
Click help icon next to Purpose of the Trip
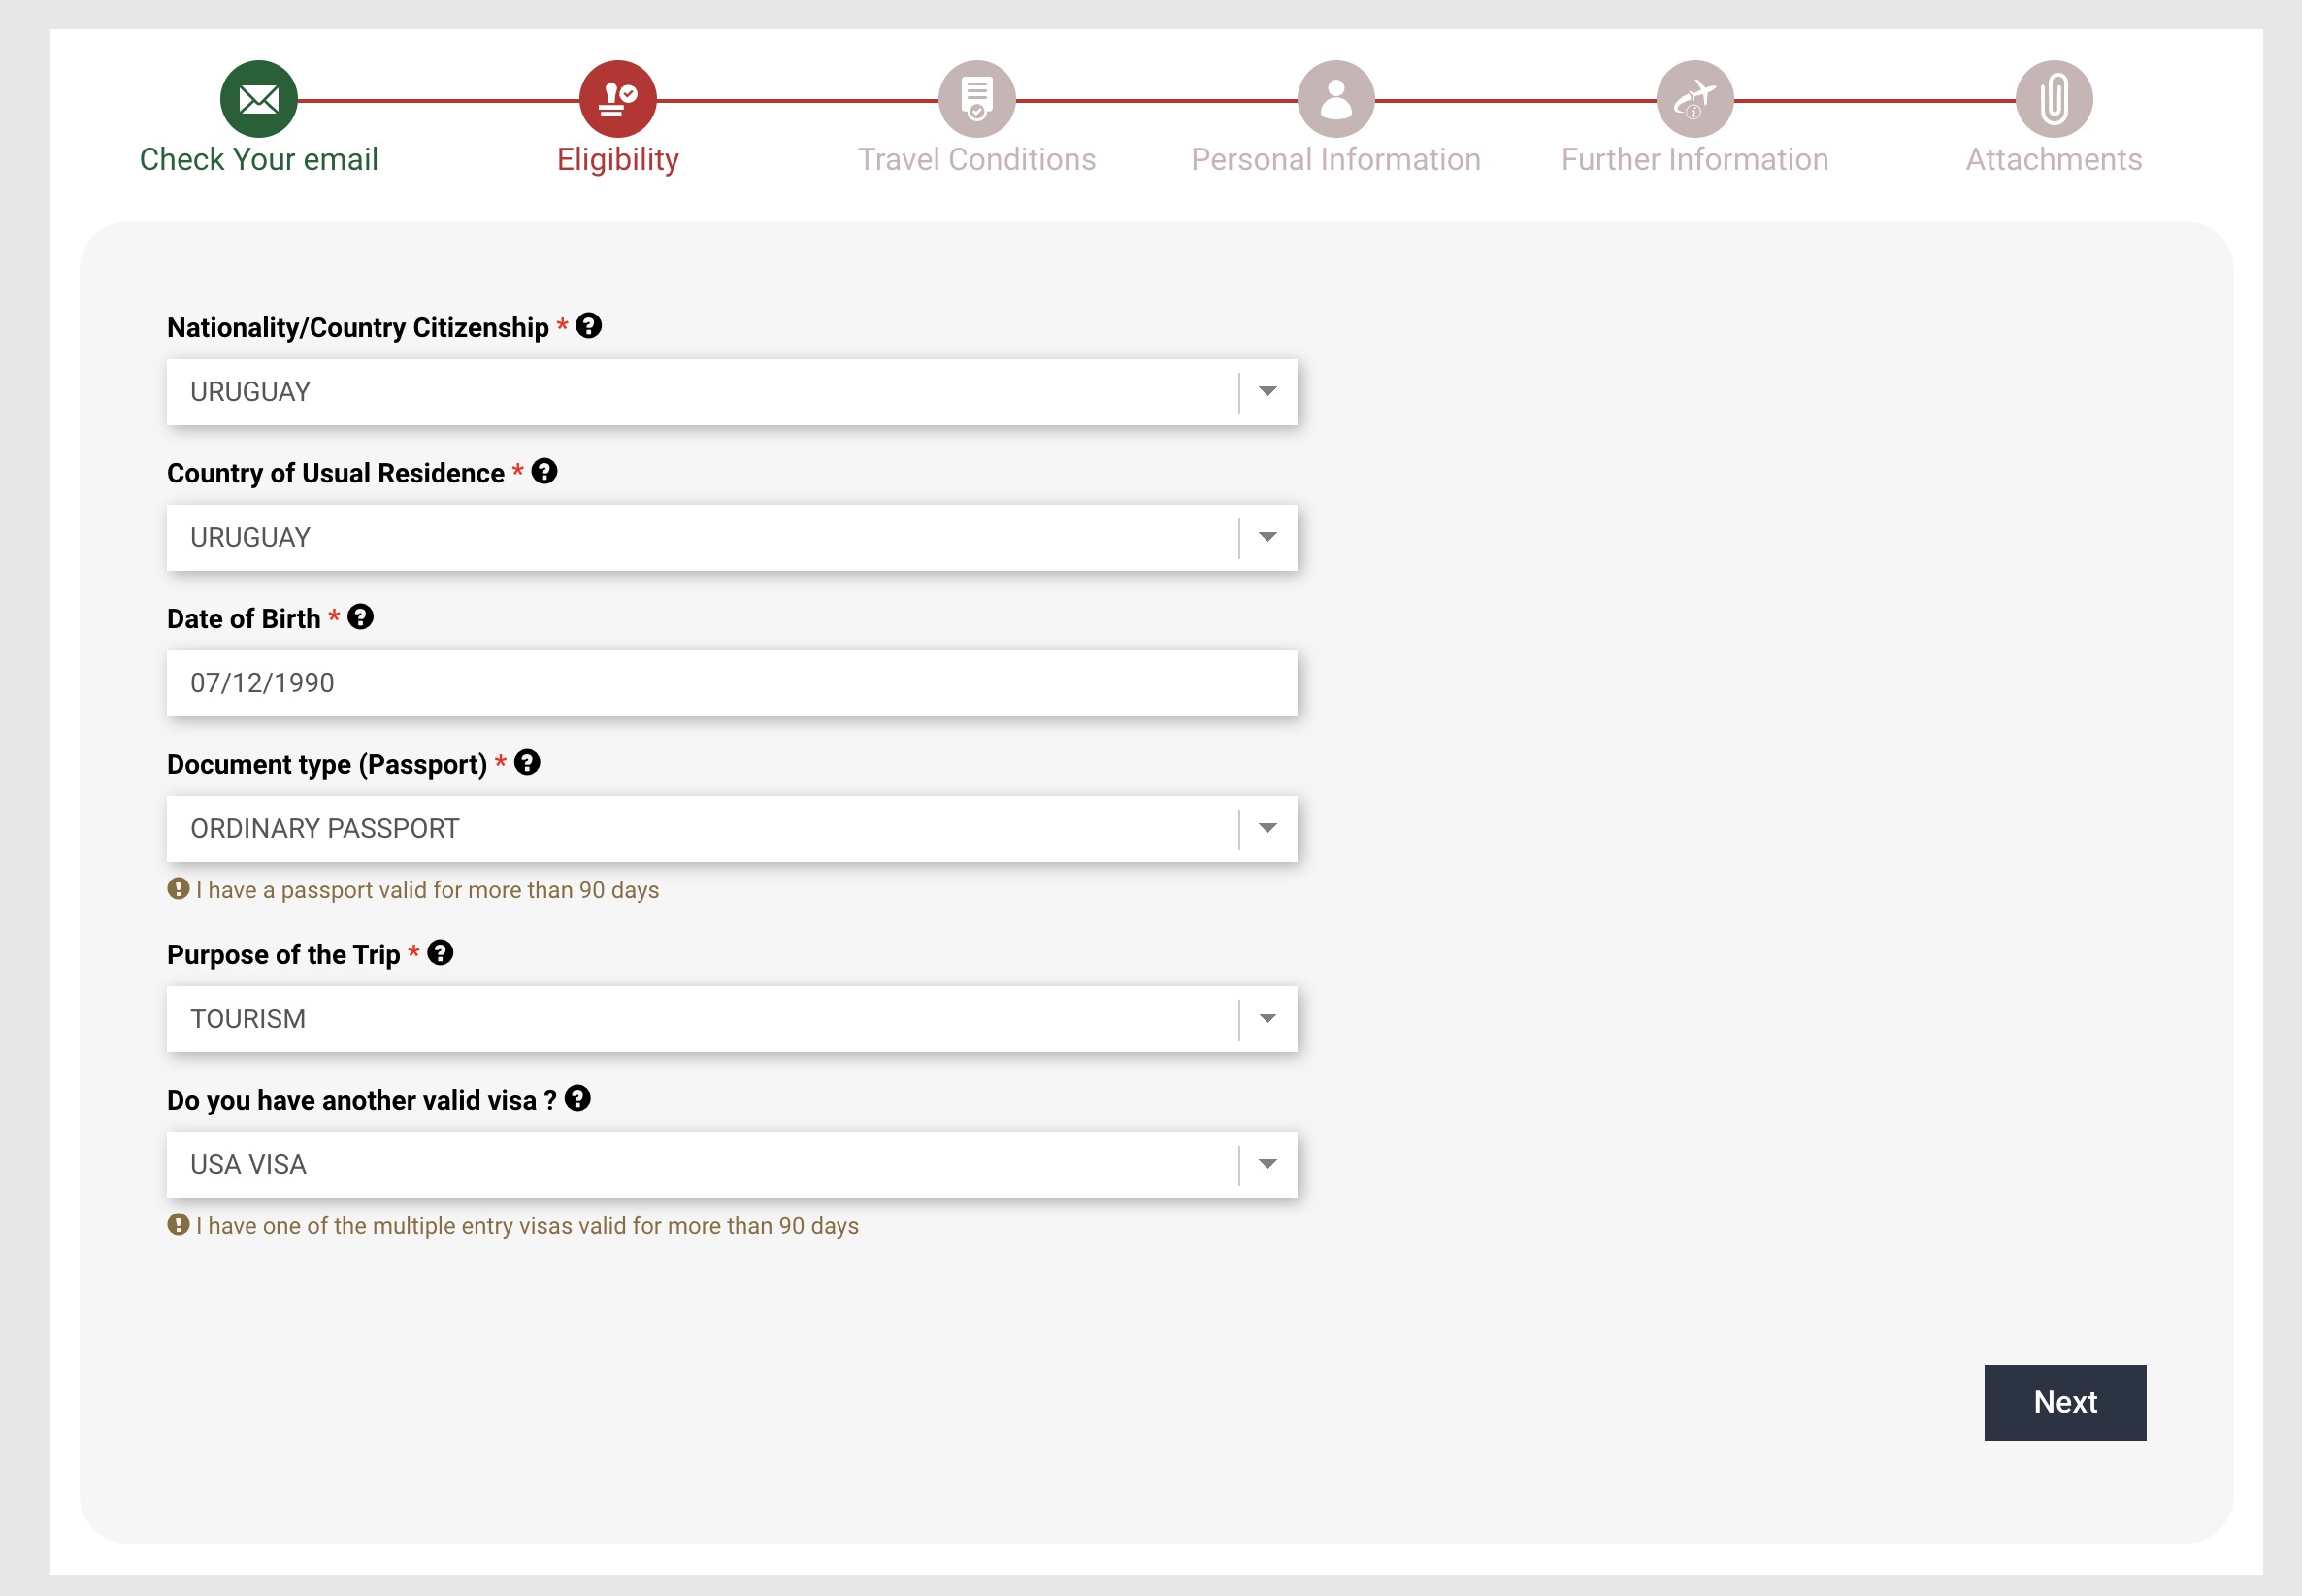coord(440,953)
